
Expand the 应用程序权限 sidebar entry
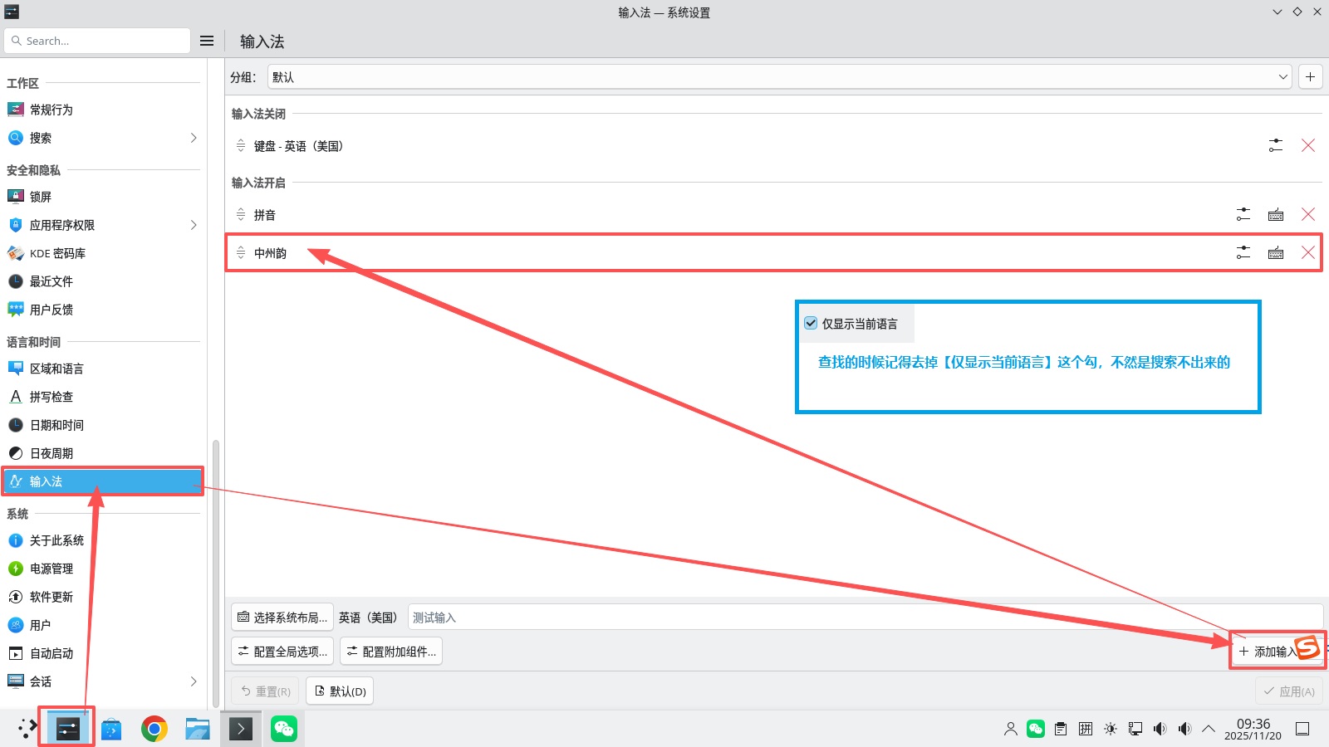click(x=193, y=225)
